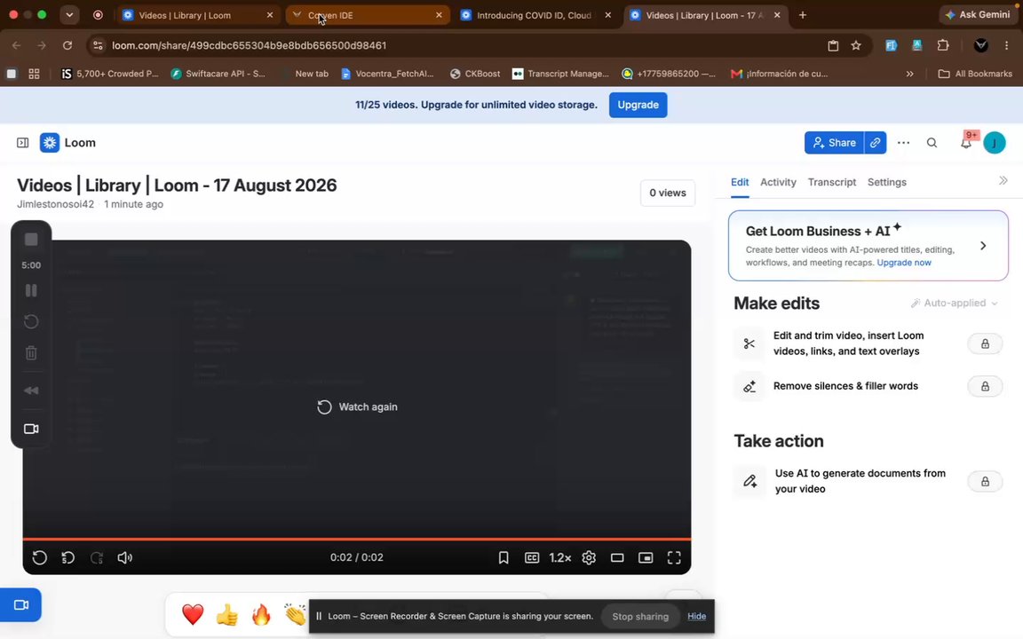The image size is (1023, 639).
Task: Open a new browser tab with plus
Action: (x=803, y=15)
